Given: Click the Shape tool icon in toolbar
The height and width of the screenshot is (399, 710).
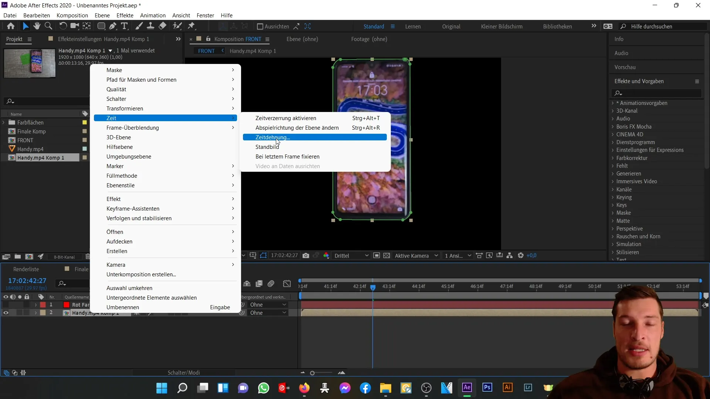Looking at the screenshot, I should [99, 26].
